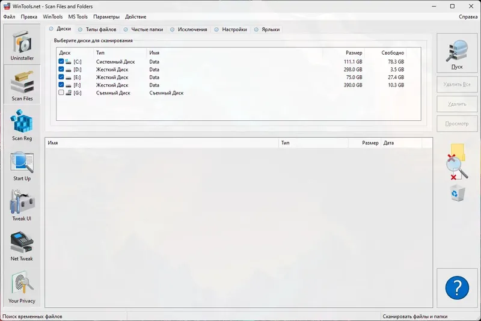This screenshot has height=321, width=481.
Task: Open the Tweak UI tool
Action: pyautogui.click(x=22, y=205)
